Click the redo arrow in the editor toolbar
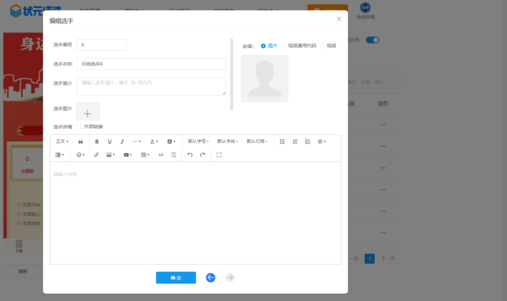 point(203,155)
